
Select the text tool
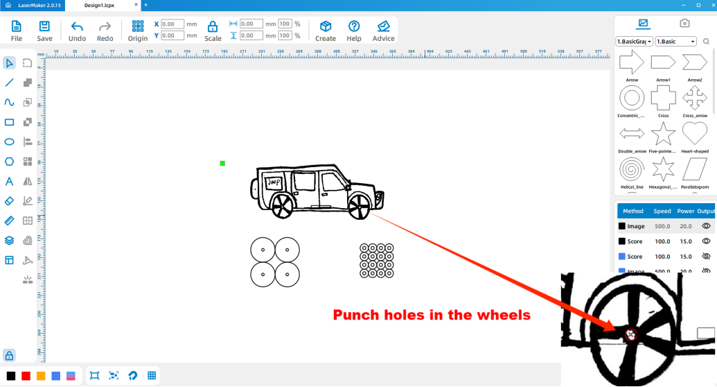point(9,182)
